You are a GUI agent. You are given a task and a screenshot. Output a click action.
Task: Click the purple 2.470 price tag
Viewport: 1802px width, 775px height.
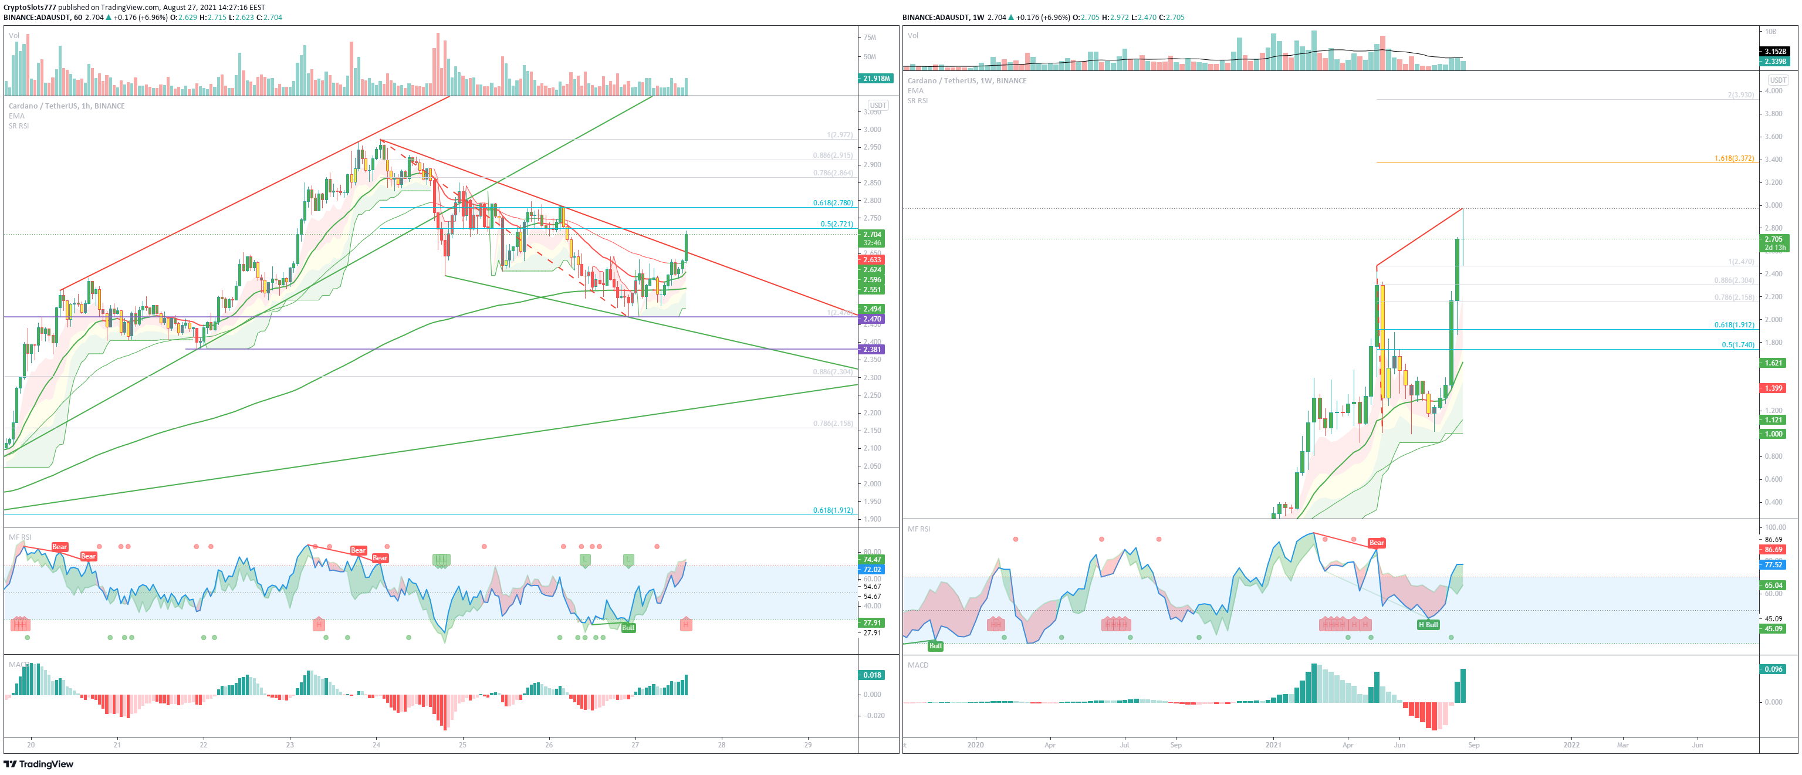(871, 319)
